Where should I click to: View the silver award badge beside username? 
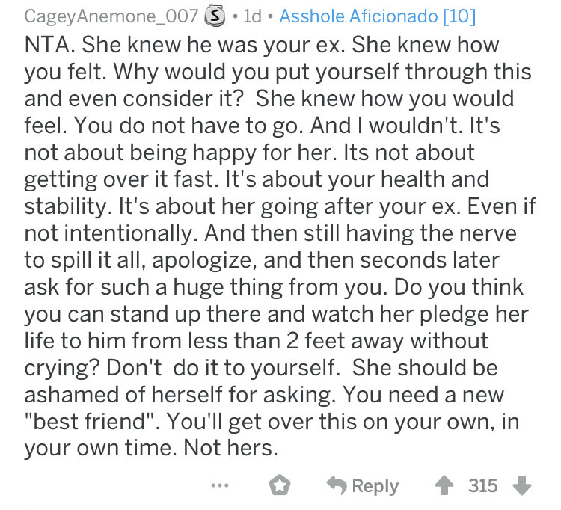click(215, 16)
